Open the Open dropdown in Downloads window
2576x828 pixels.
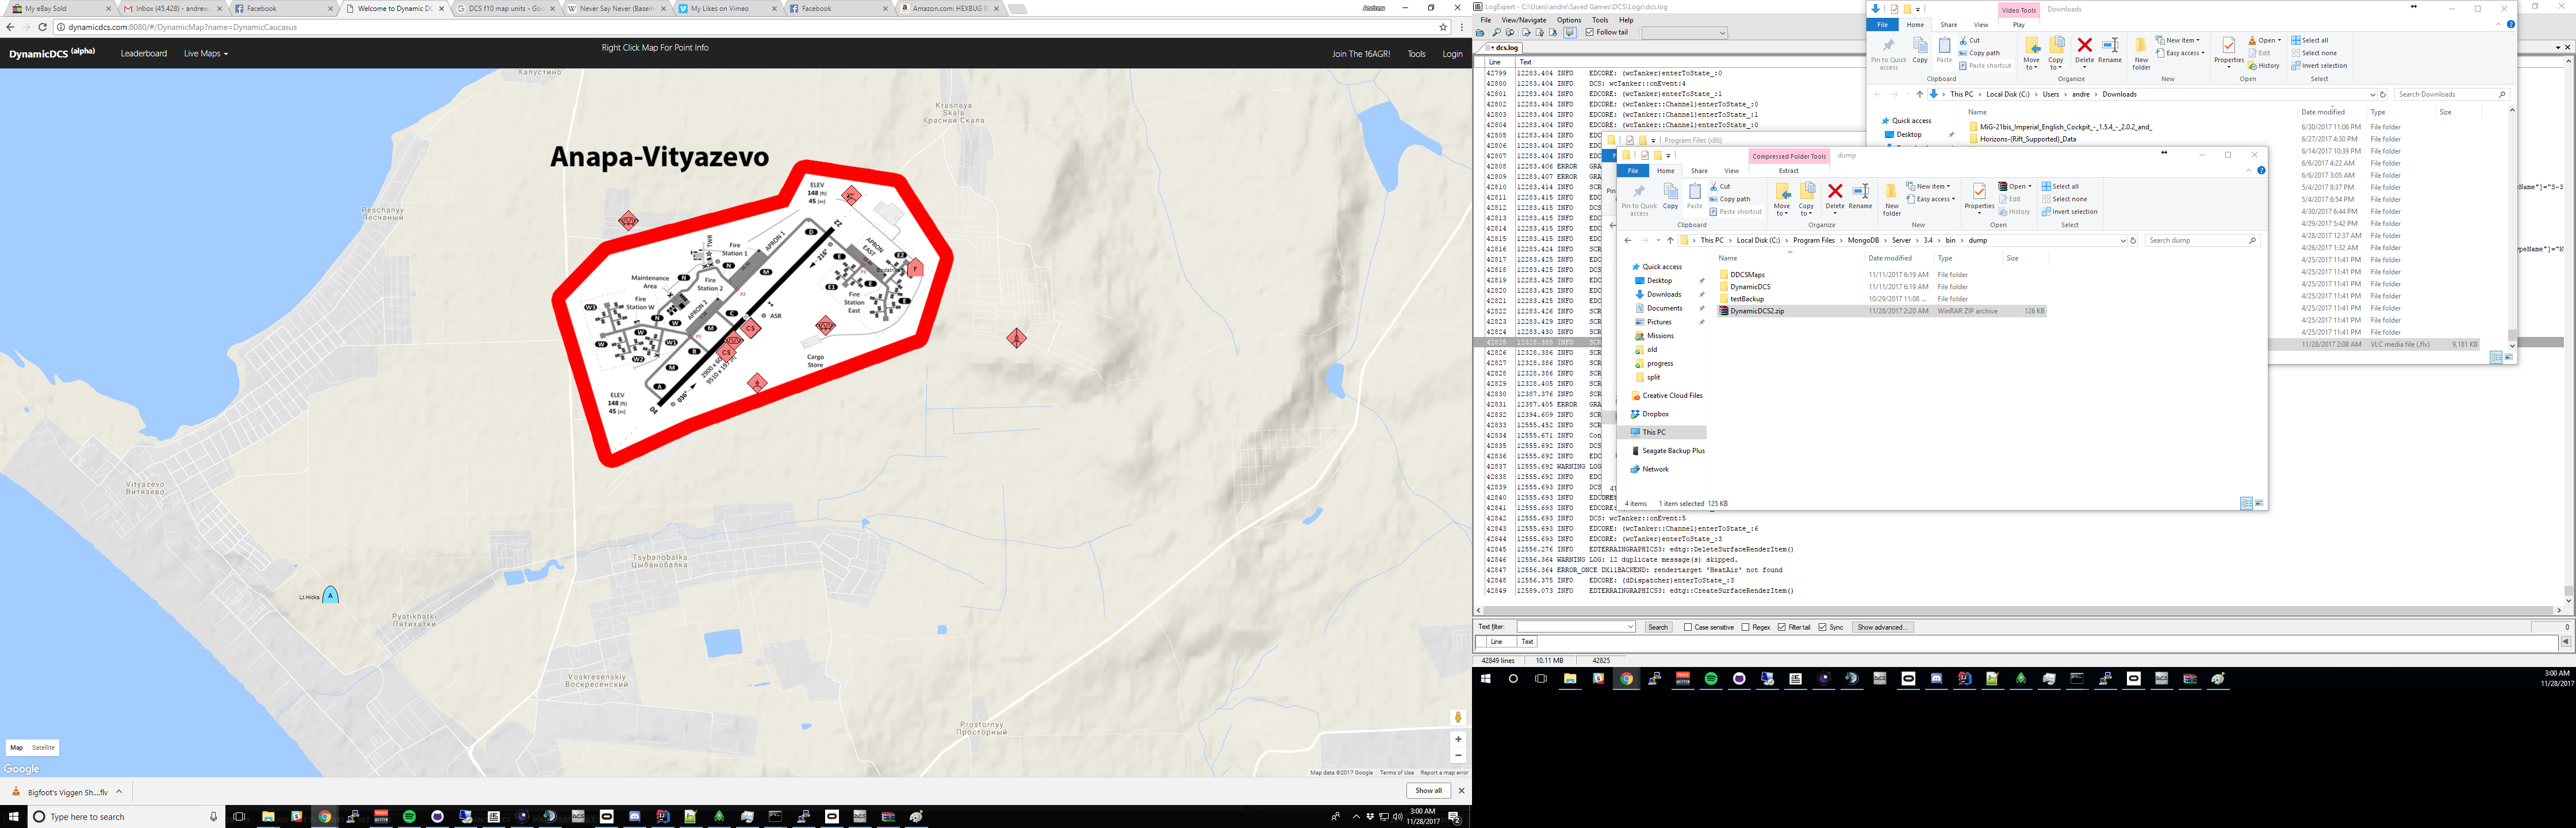pos(2264,40)
